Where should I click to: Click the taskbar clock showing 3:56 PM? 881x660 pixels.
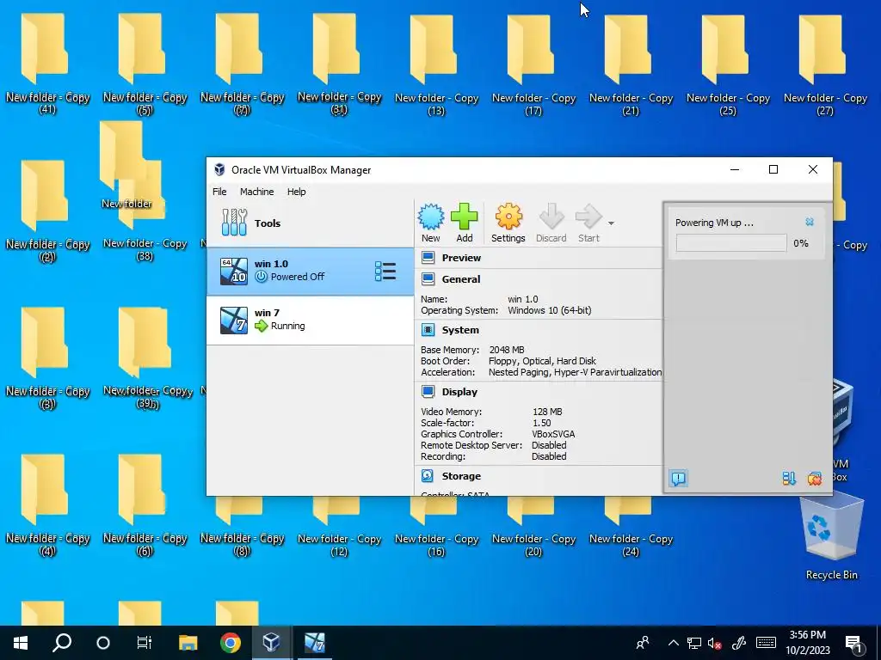point(807,643)
